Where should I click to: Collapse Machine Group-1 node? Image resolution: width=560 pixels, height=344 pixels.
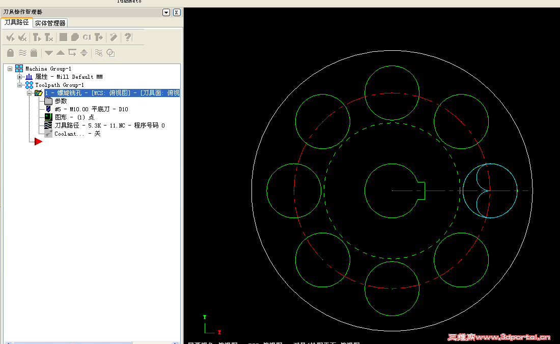(10, 69)
